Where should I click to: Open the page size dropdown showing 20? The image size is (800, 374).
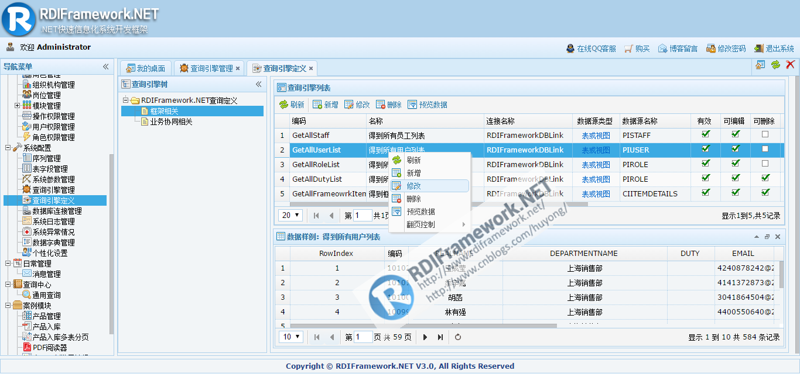290,215
